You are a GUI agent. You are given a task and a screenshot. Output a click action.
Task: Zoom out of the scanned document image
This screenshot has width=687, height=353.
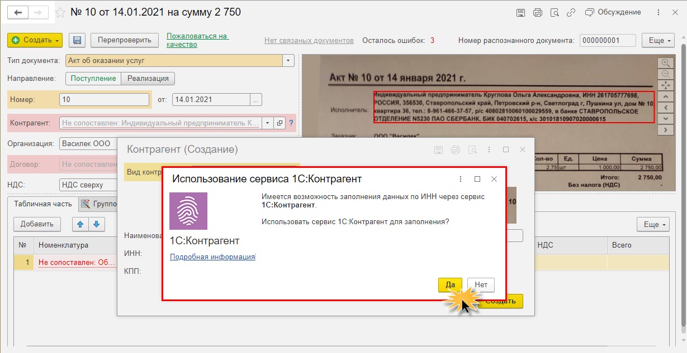665,74
